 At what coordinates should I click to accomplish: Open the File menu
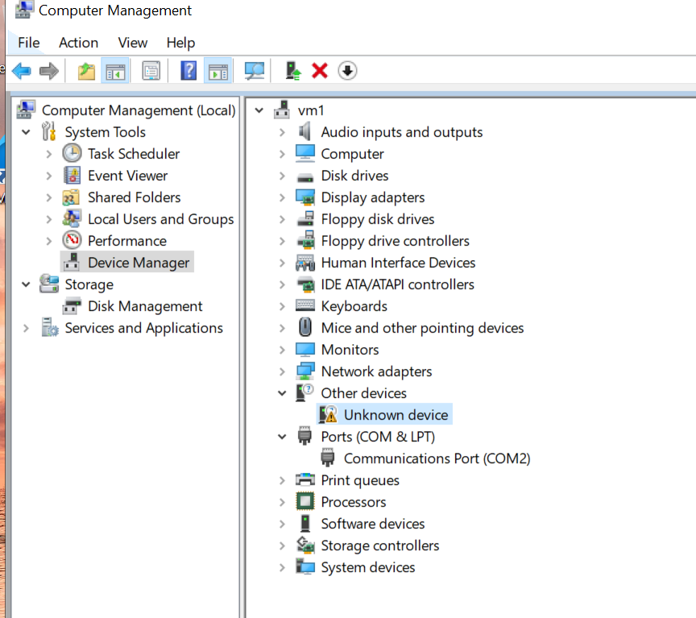coord(29,43)
